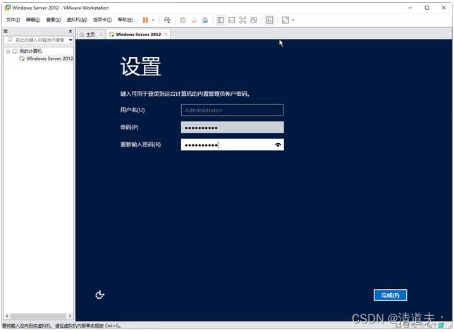Open the 虚拟机(M) menu
Viewport: 454px width, 332px height.
click(x=77, y=20)
